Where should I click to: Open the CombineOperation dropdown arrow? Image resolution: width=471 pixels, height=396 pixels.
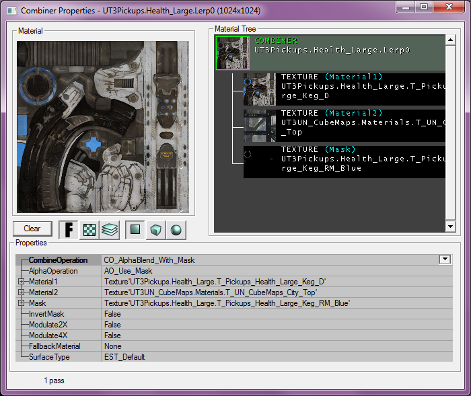[x=444, y=260]
